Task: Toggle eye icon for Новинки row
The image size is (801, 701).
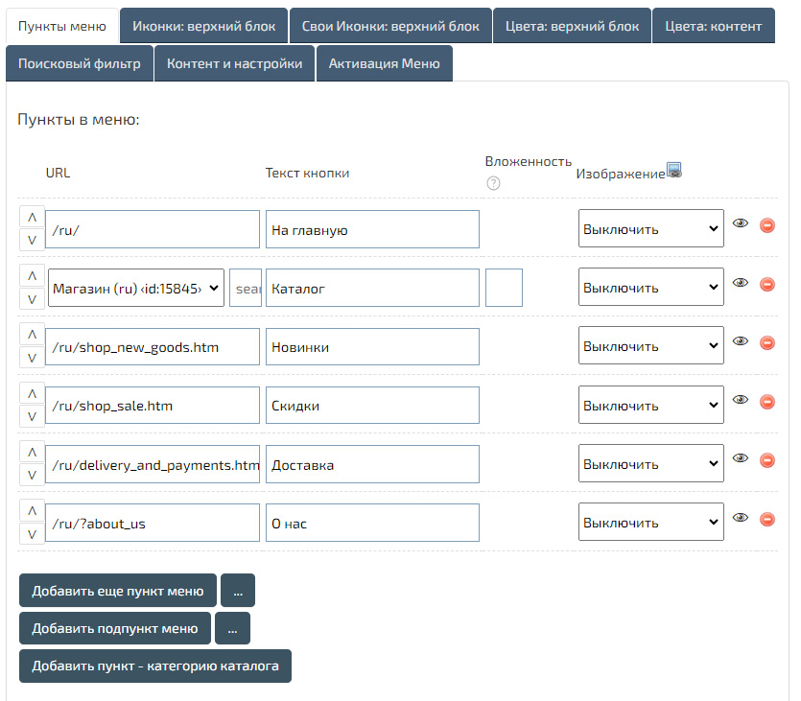Action: tap(740, 342)
